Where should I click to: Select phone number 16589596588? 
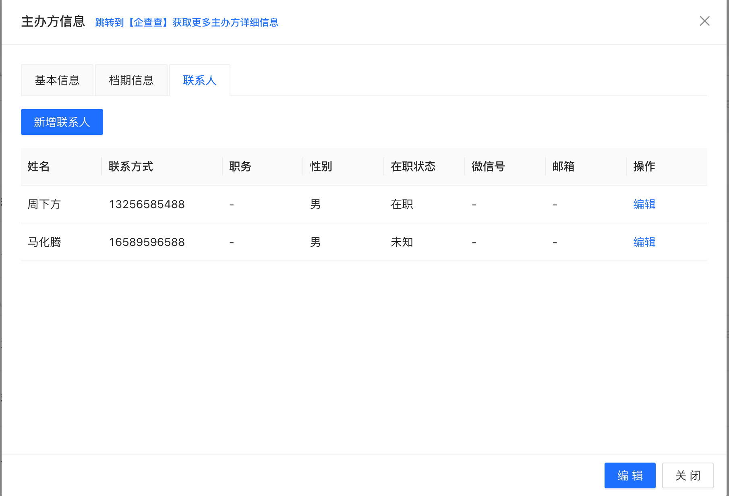tap(147, 242)
